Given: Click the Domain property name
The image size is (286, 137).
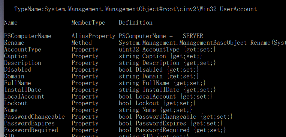Looking at the screenshot, I should pos(14,76).
